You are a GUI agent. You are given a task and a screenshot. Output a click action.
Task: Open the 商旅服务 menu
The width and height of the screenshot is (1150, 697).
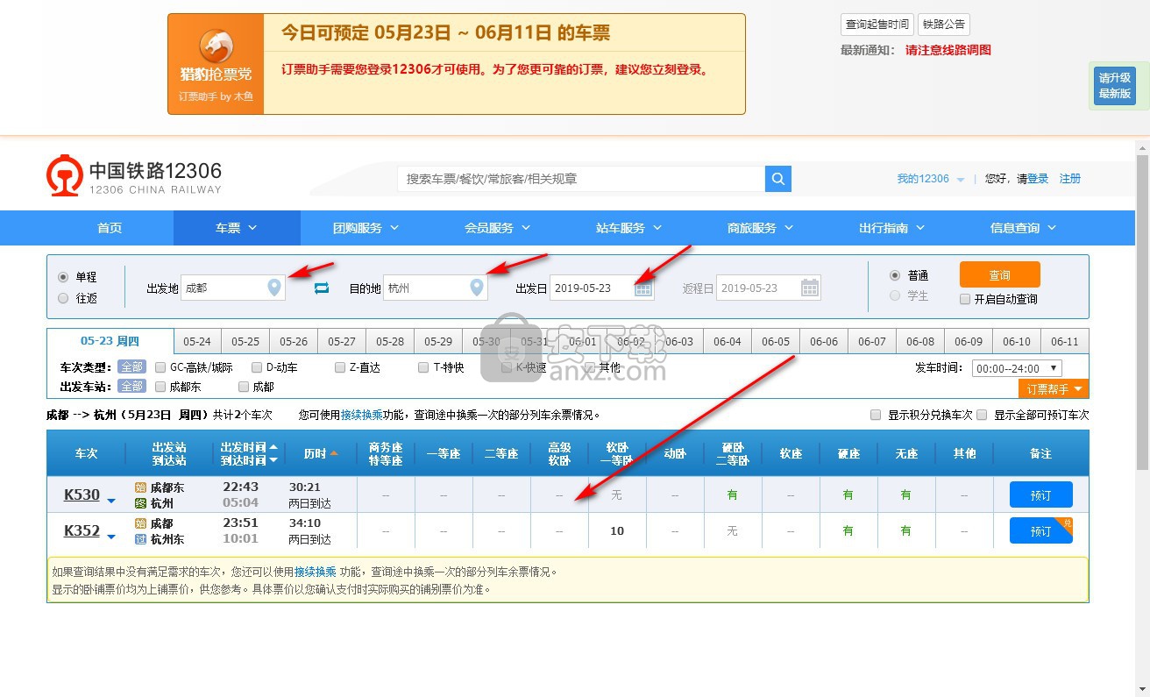(760, 228)
